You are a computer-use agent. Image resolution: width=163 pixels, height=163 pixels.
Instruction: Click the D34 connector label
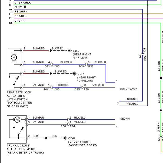tap(82, 66)
